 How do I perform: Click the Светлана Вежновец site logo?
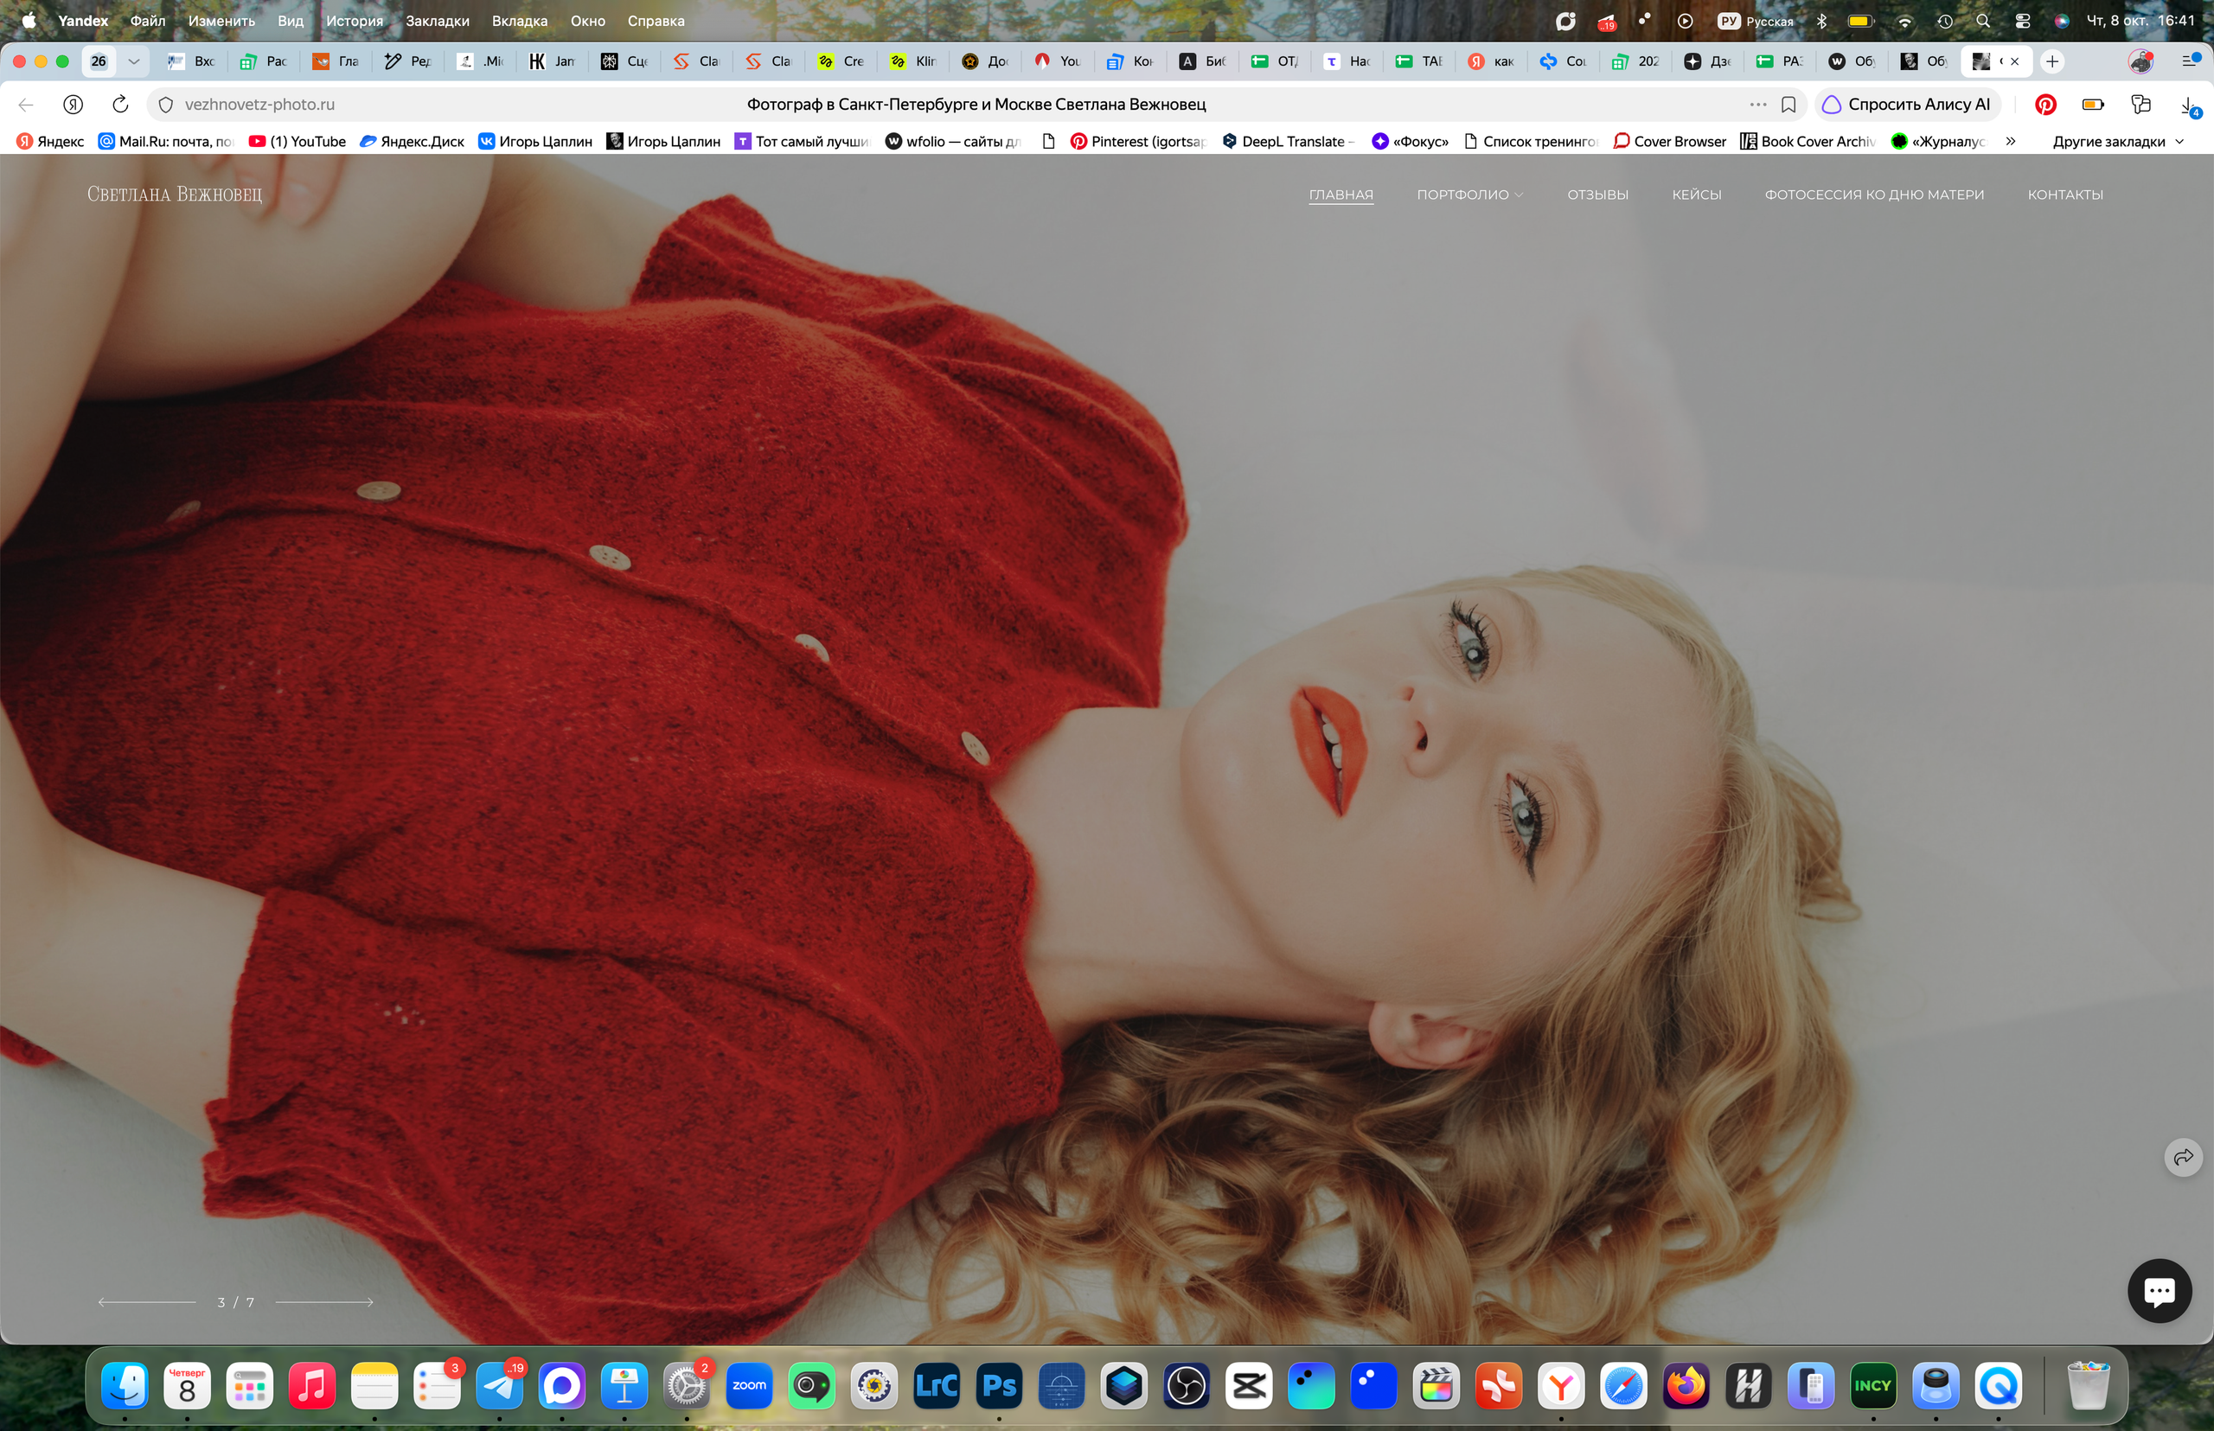point(175,195)
